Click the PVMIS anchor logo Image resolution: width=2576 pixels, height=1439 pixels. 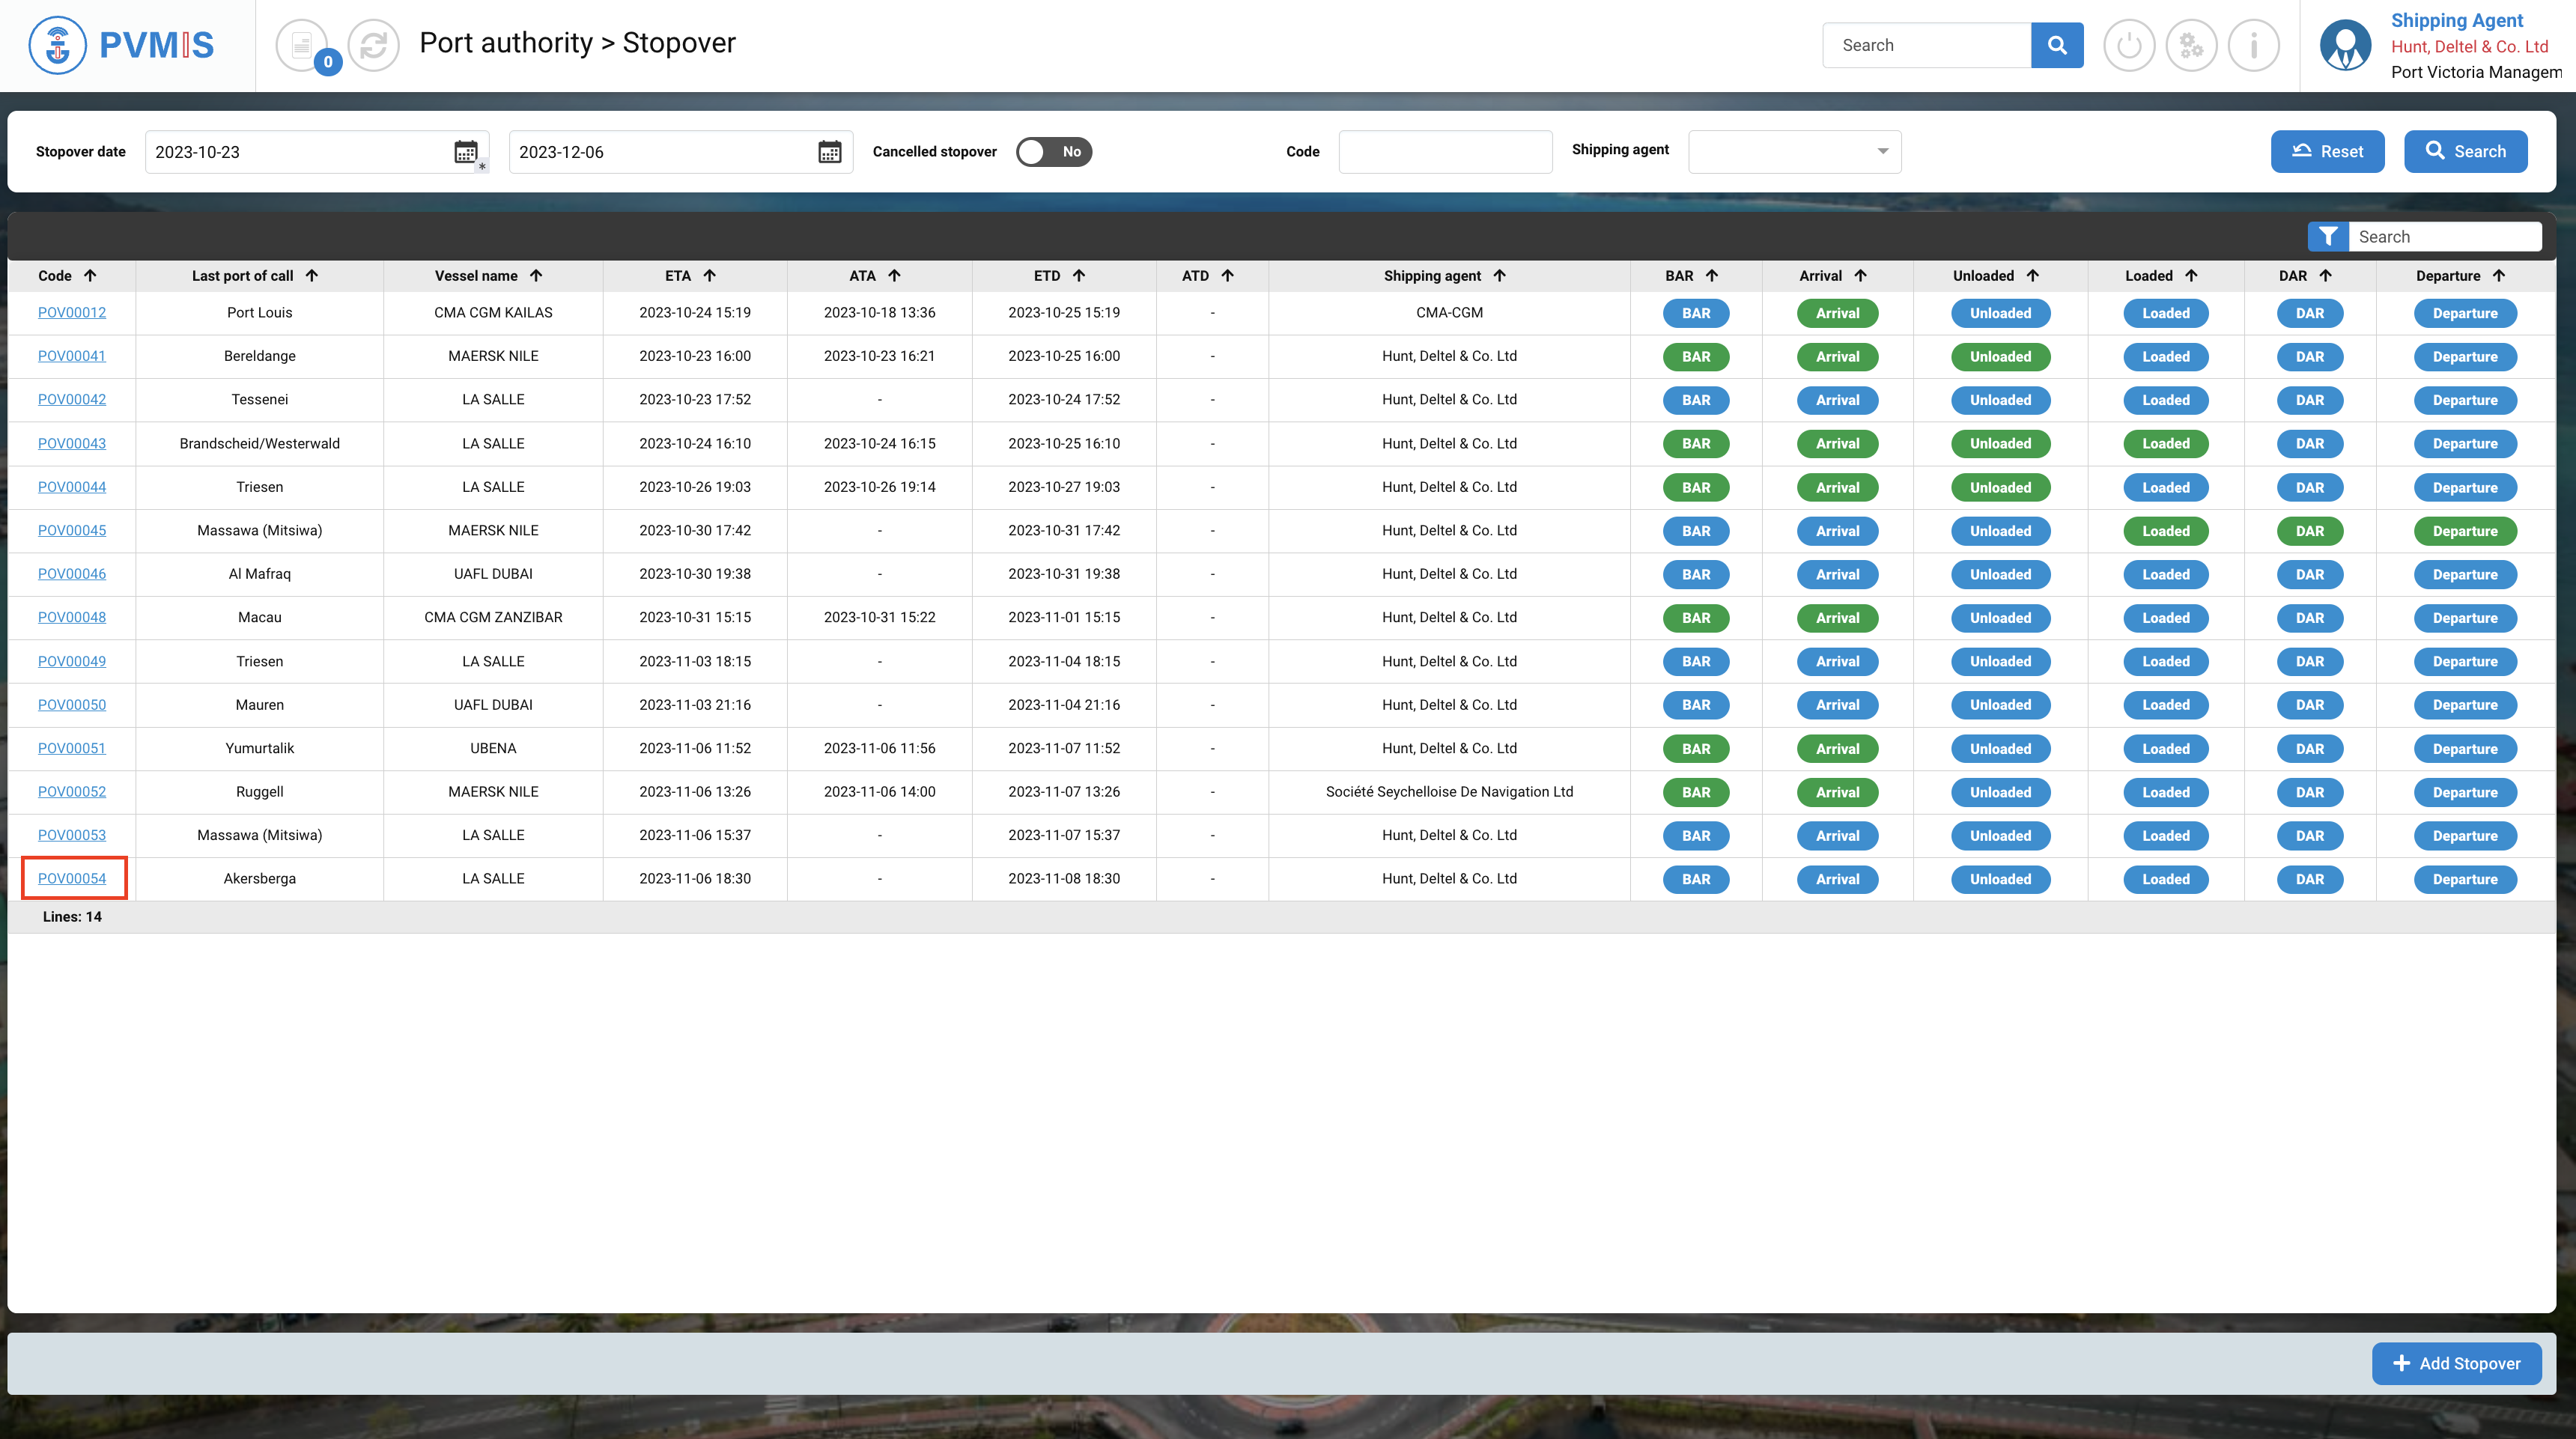[x=58, y=45]
